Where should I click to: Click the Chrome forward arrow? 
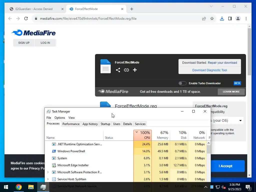pos(18,18)
